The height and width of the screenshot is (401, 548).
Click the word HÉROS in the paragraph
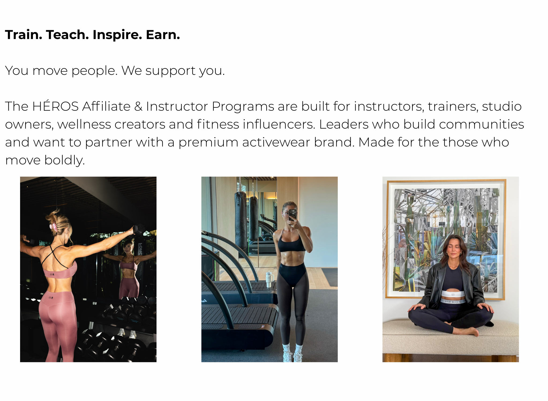click(55, 106)
